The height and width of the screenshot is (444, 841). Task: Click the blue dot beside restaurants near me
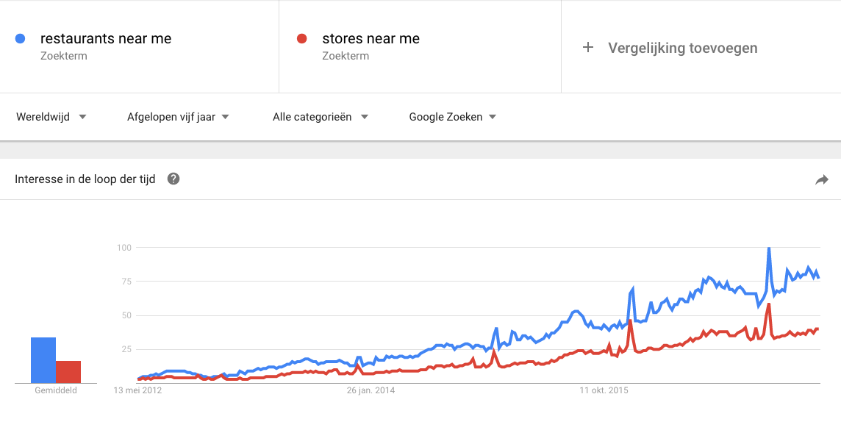(x=21, y=39)
